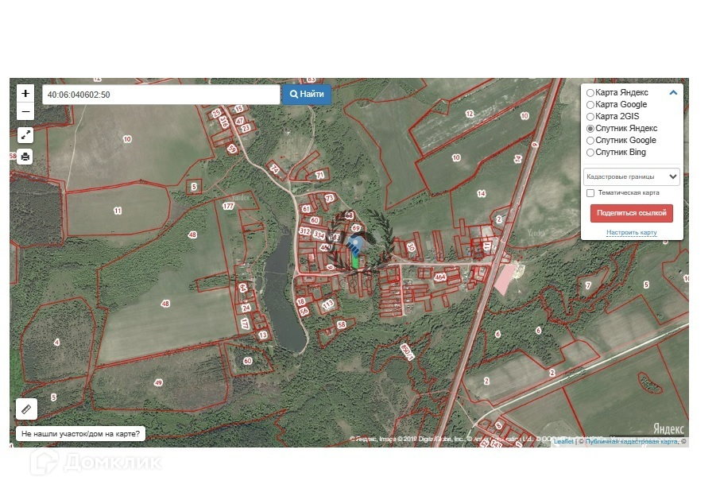Open Публичная кадастровая карта link
The image size is (720, 496).
coord(631,441)
